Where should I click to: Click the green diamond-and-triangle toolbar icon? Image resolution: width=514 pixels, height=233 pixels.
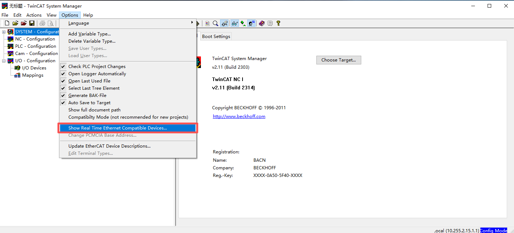pos(243,24)
